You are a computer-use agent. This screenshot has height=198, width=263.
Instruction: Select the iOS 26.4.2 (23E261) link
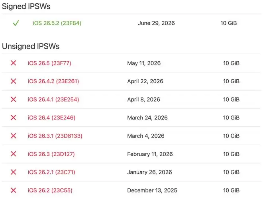point(53,81)
